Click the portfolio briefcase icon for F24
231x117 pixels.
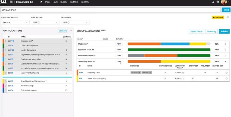point(8,45)
